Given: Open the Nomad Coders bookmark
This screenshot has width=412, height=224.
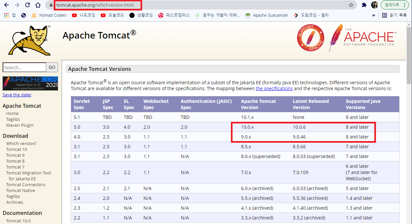Looking at the screenshot, I should point(49,15).
